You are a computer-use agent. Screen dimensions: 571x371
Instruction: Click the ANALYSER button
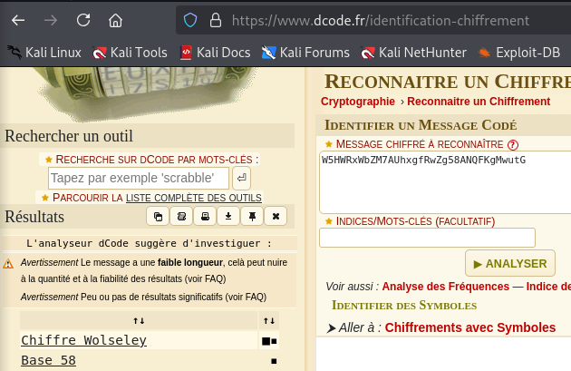(510, 263)
